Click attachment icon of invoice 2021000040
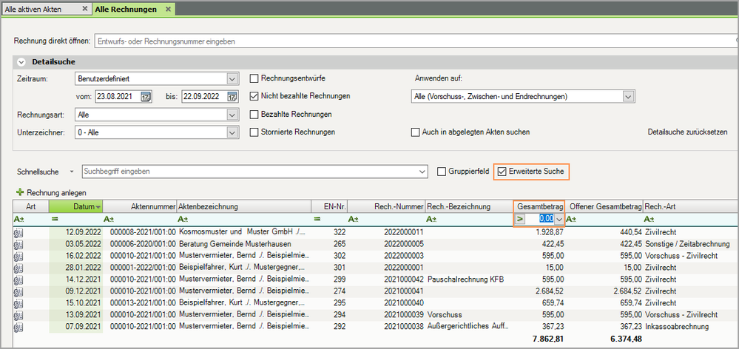The height and width of the screenshot is (349, 739). point(18,303)
